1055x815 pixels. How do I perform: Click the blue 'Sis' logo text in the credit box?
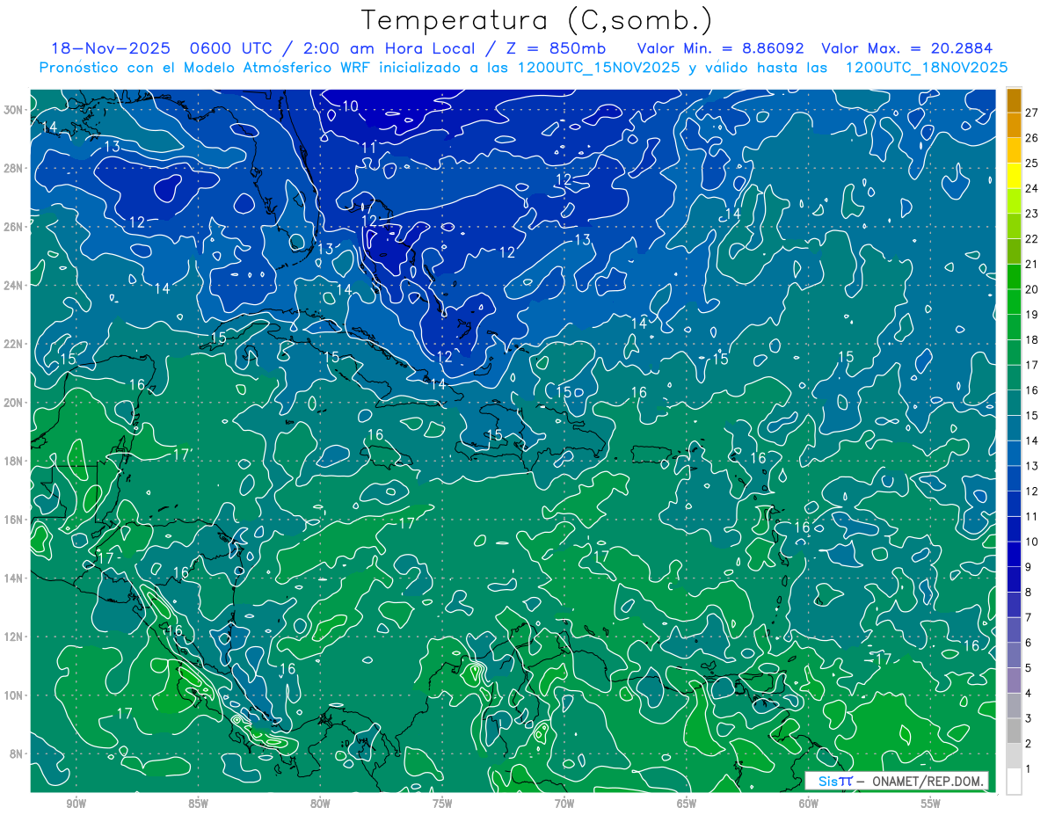click(x=827, y=781)
